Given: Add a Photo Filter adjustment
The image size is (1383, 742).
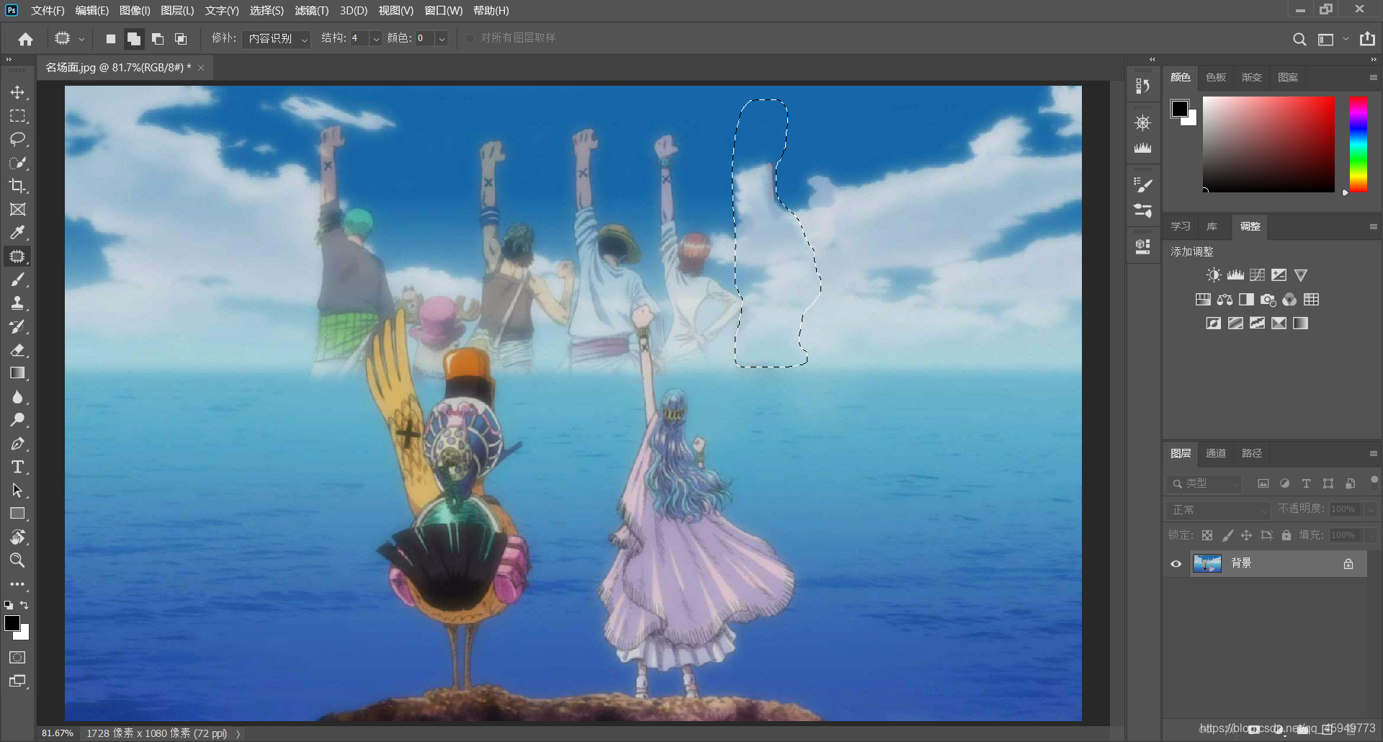Looking at the screenshot, I should tap(1268, 300).
